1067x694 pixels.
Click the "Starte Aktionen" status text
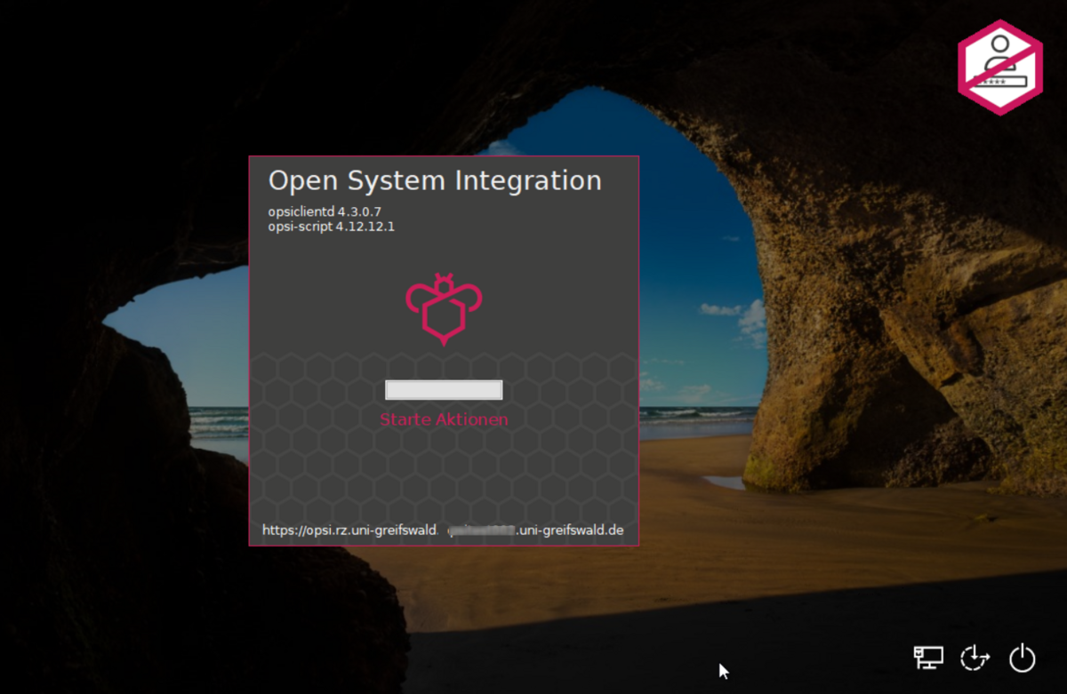pos(444,419)
